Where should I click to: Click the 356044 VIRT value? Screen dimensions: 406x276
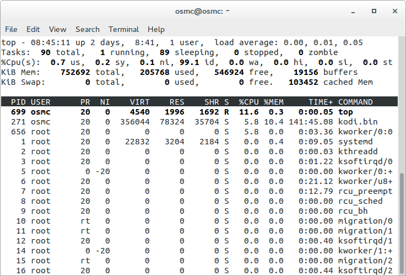click(x=134, y=122)
